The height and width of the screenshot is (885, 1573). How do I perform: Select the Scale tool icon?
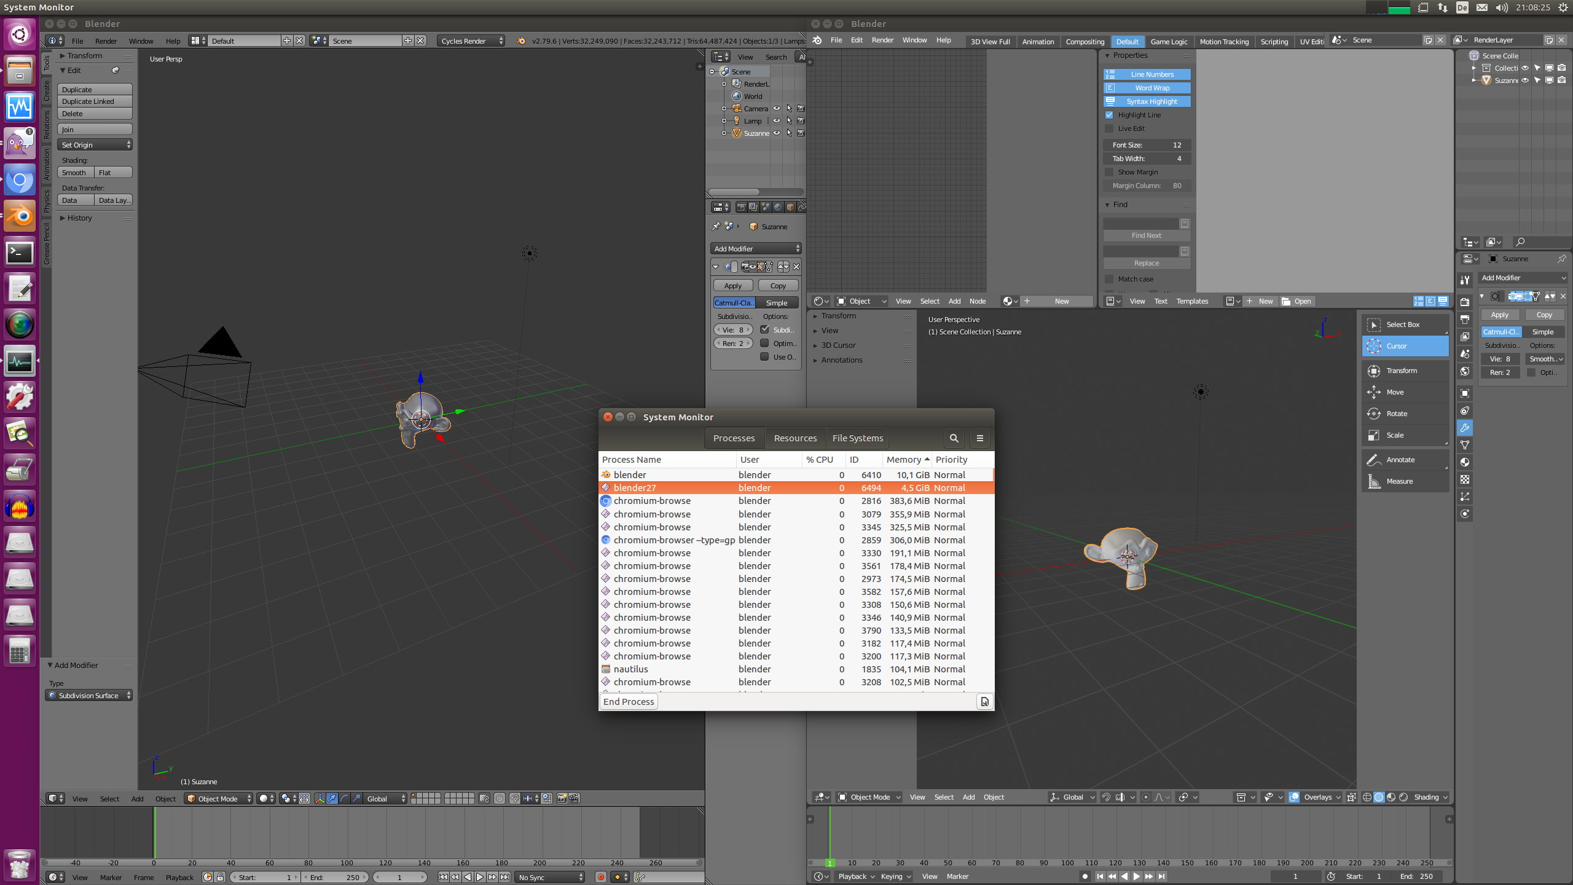1374,435
